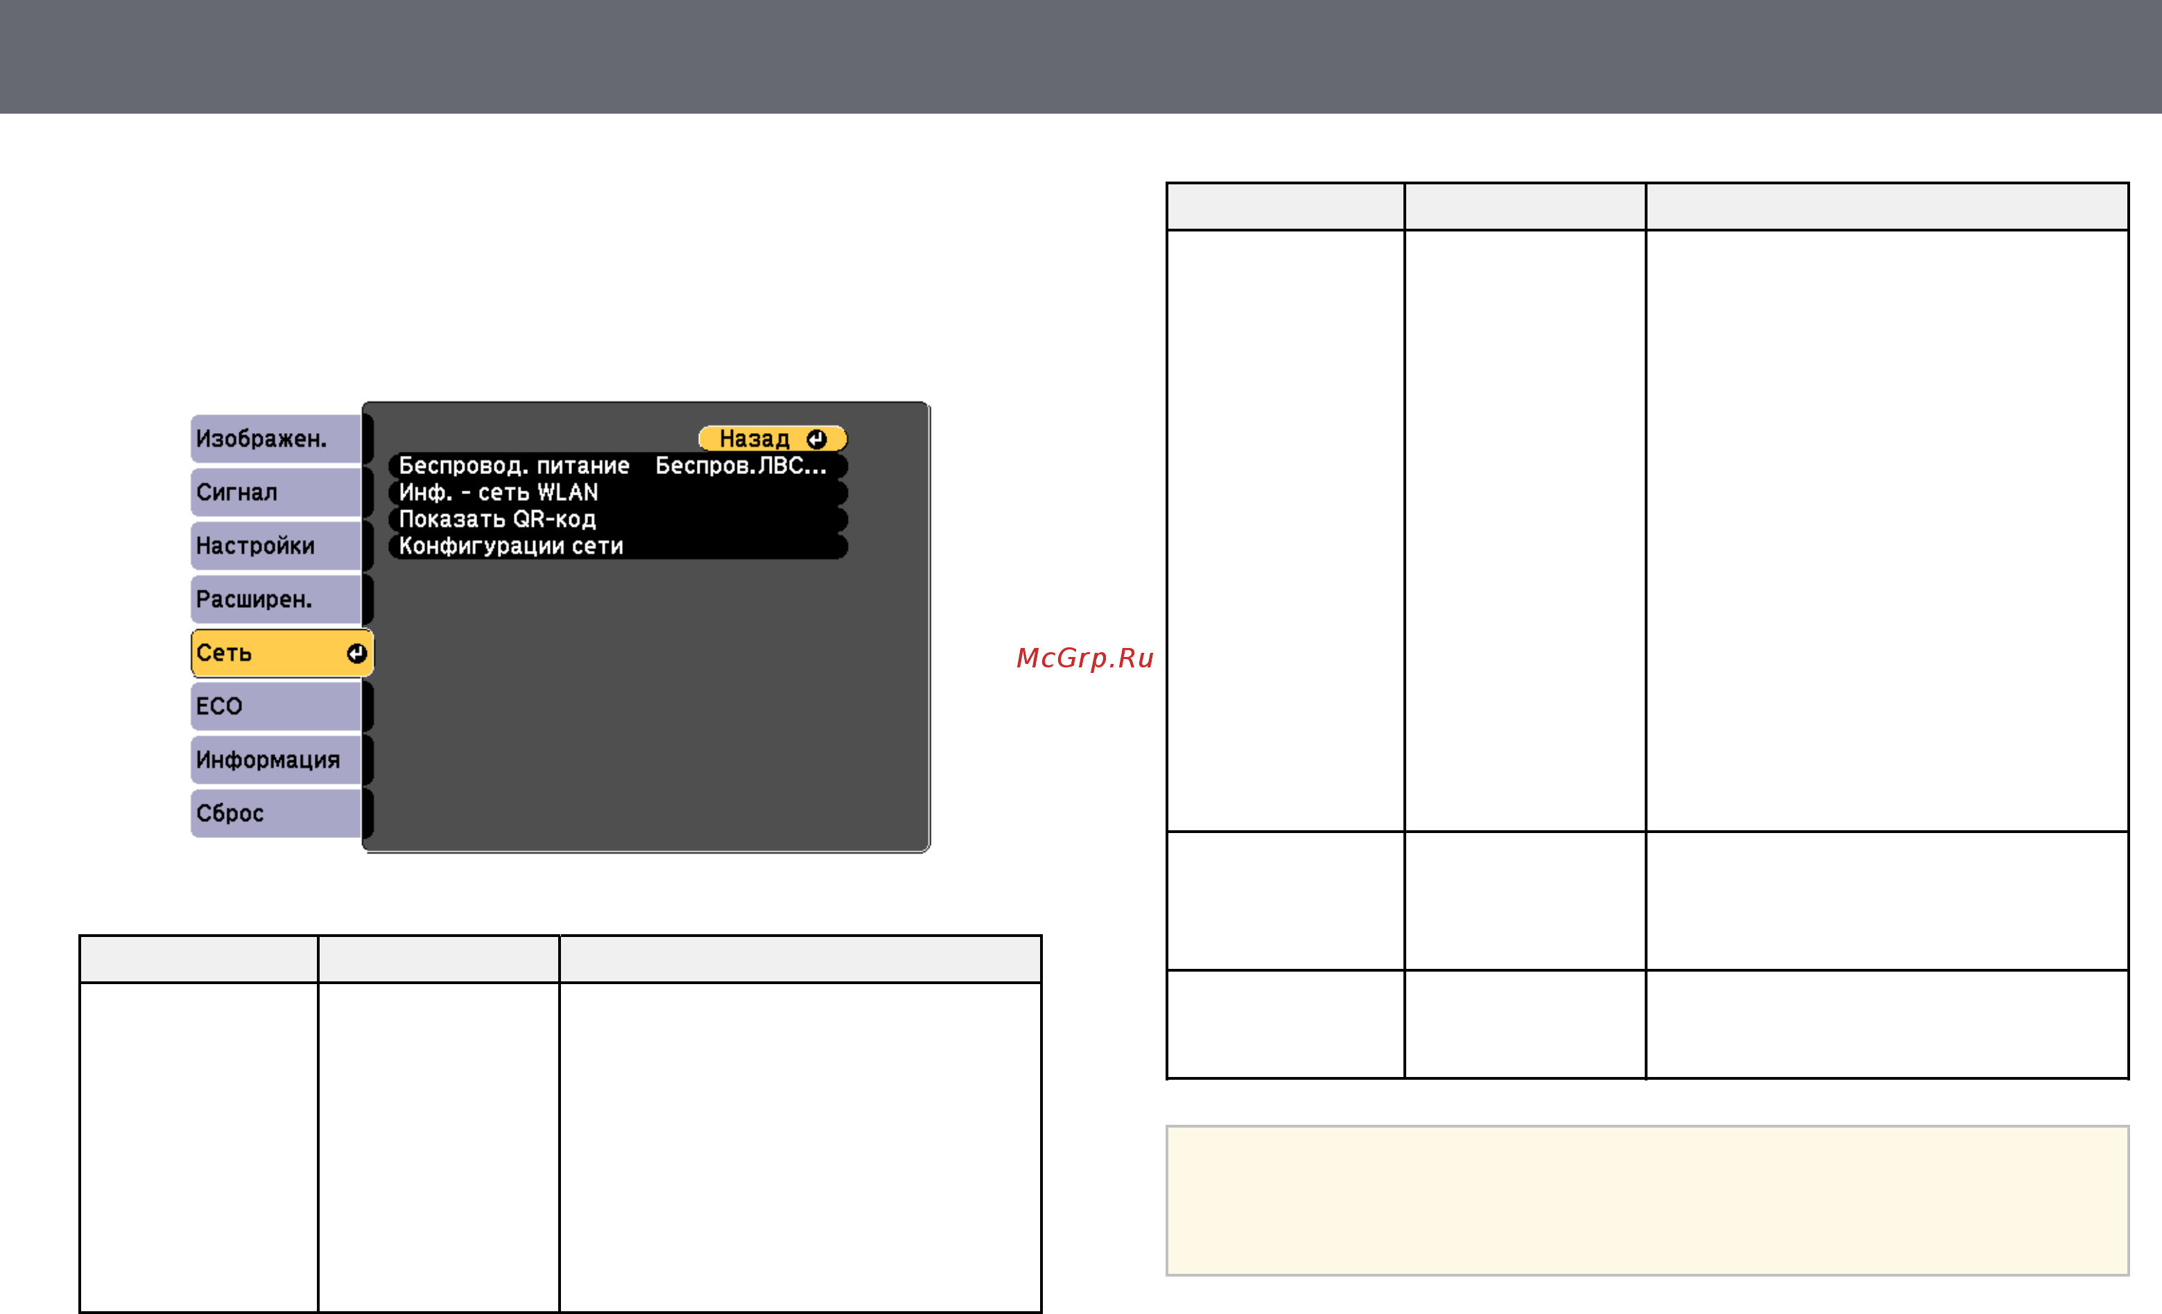Select Показать QR-код

pos(618,519)
